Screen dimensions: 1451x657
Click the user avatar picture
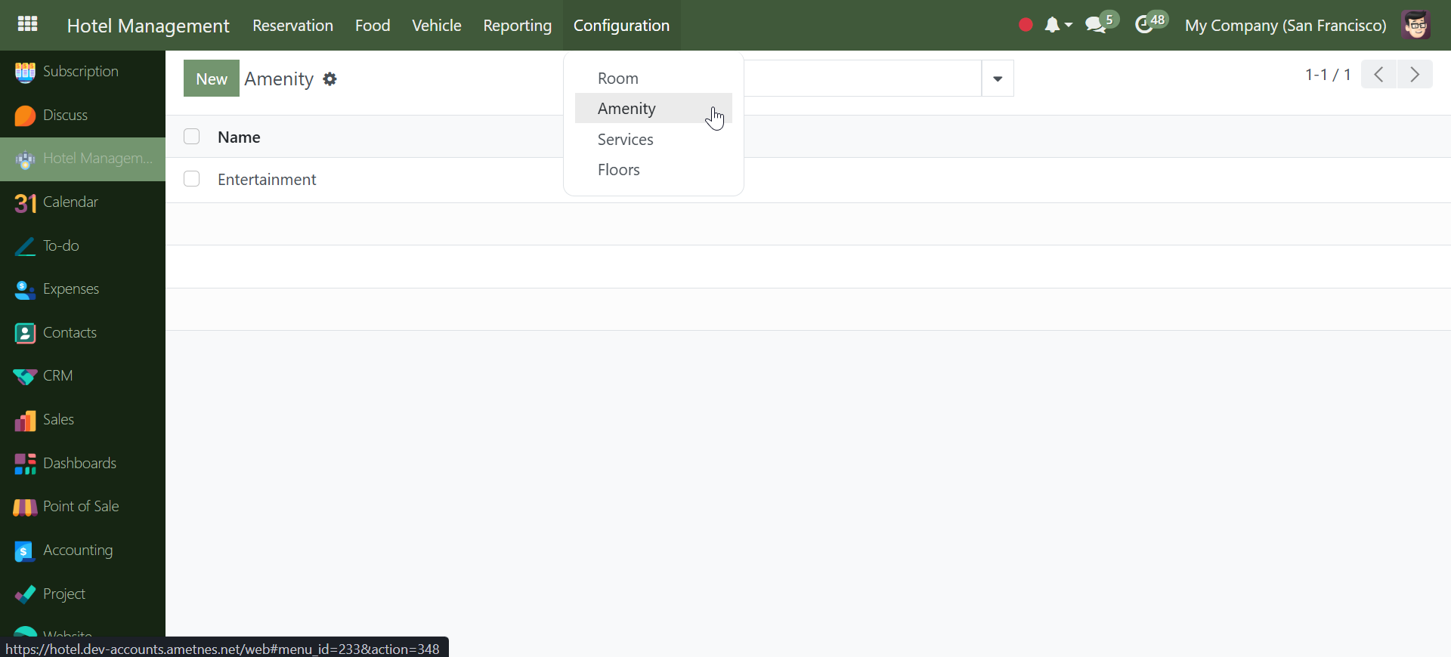pyautogui.click(x=1415, y=25)
